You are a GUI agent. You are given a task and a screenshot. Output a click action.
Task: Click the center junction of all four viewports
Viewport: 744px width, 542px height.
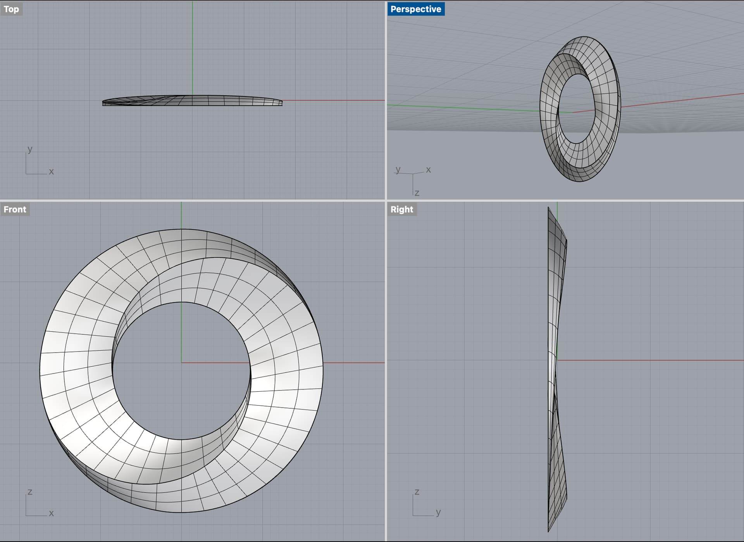point(386,200)
